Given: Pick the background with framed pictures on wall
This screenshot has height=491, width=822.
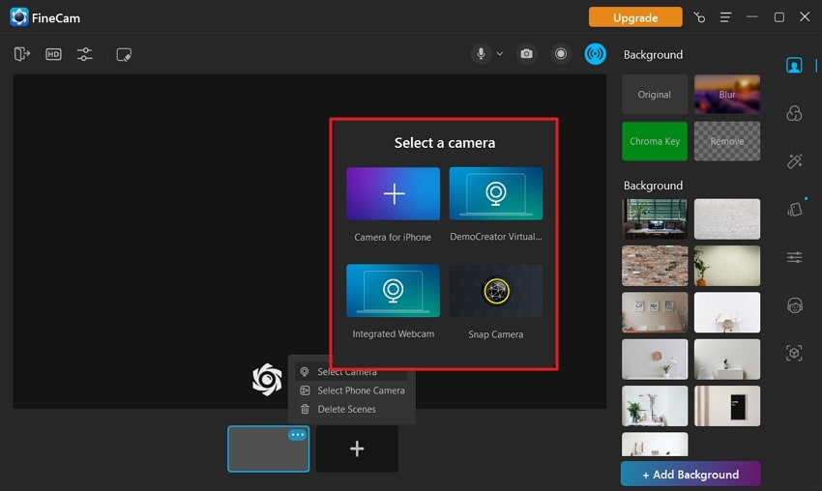Looking at the screenshot, I should [x=655, y=312].
